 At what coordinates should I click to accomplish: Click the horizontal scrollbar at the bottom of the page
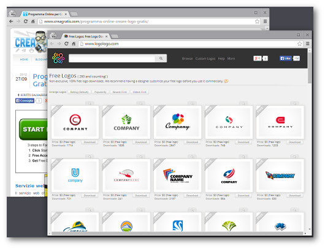pos(177,234)
